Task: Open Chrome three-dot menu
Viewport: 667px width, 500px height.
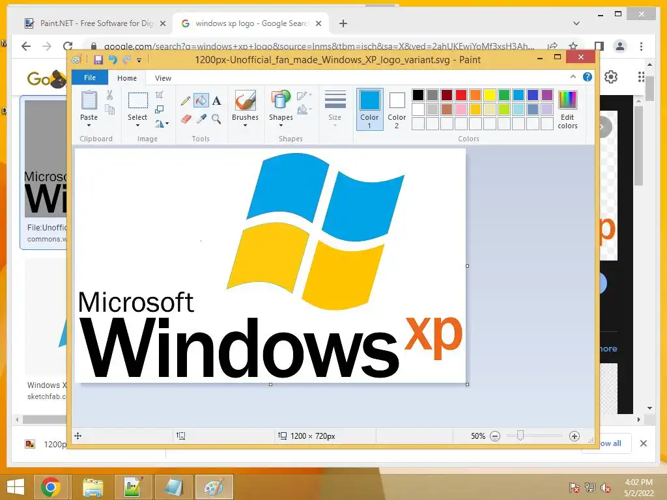Action: coord(641,46)
